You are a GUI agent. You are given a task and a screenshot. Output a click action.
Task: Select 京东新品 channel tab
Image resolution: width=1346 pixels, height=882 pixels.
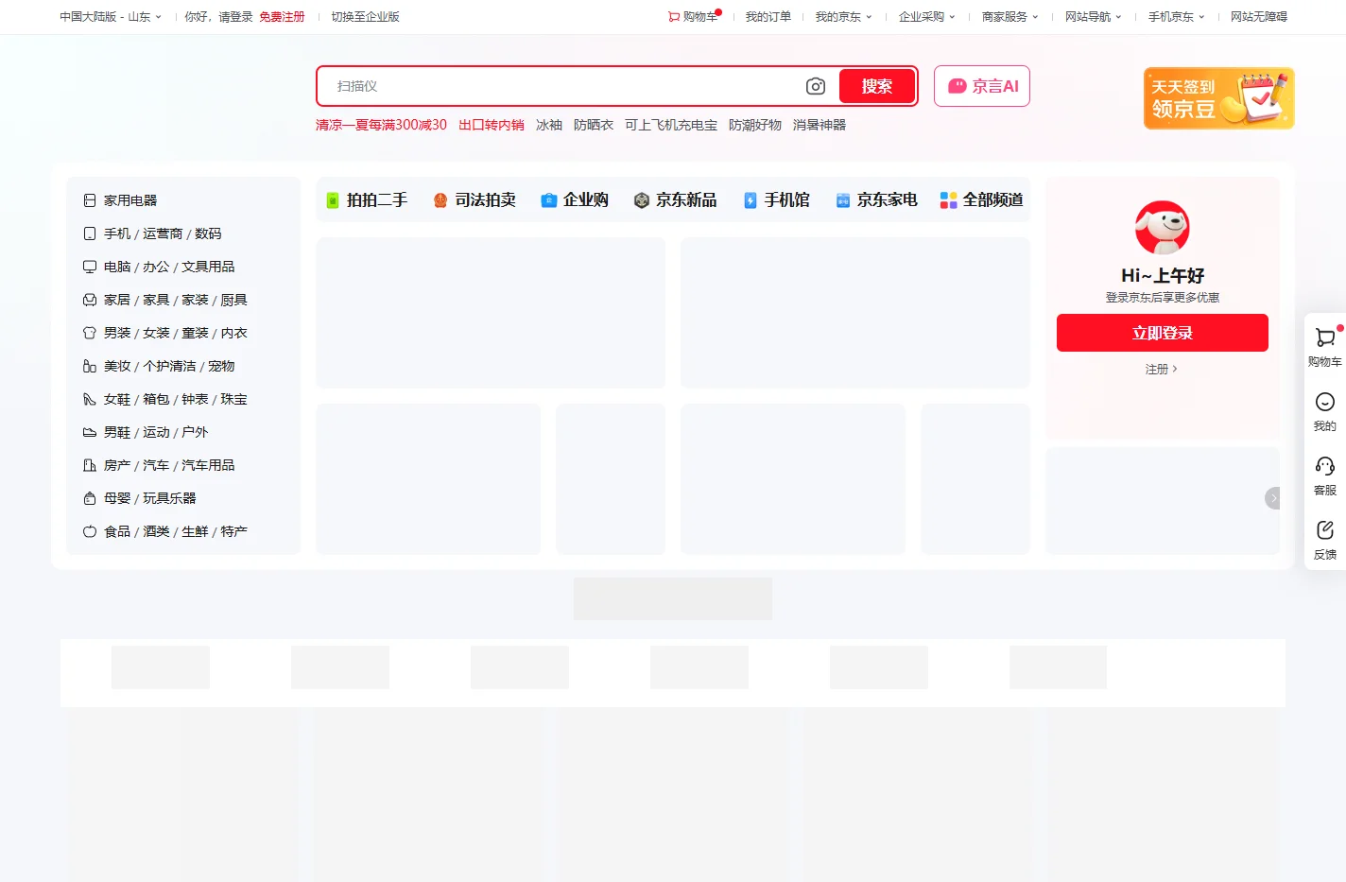pyautogui.click(x=675, y=200)
